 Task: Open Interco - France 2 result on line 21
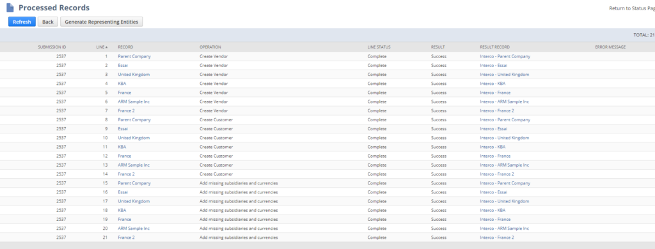pyautogui.click(x=497, y=238)
